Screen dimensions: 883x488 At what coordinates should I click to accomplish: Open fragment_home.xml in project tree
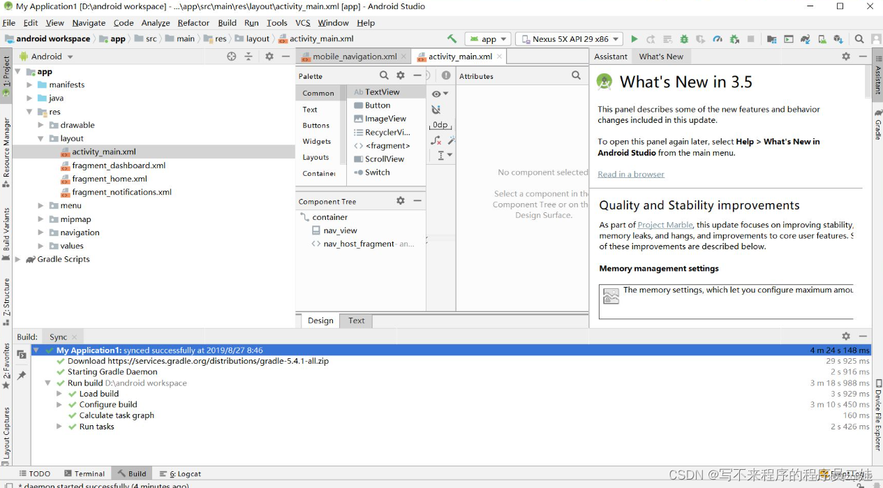coord(110,179)
